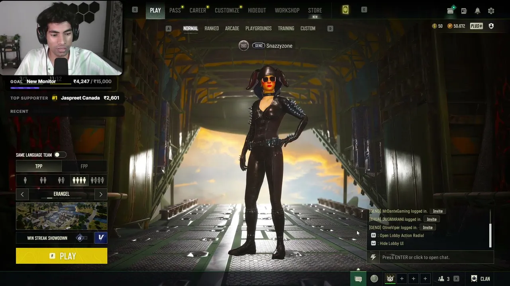Click the blue V Win Streak icon
510x286 pixels.
click(x=101, y=238)
